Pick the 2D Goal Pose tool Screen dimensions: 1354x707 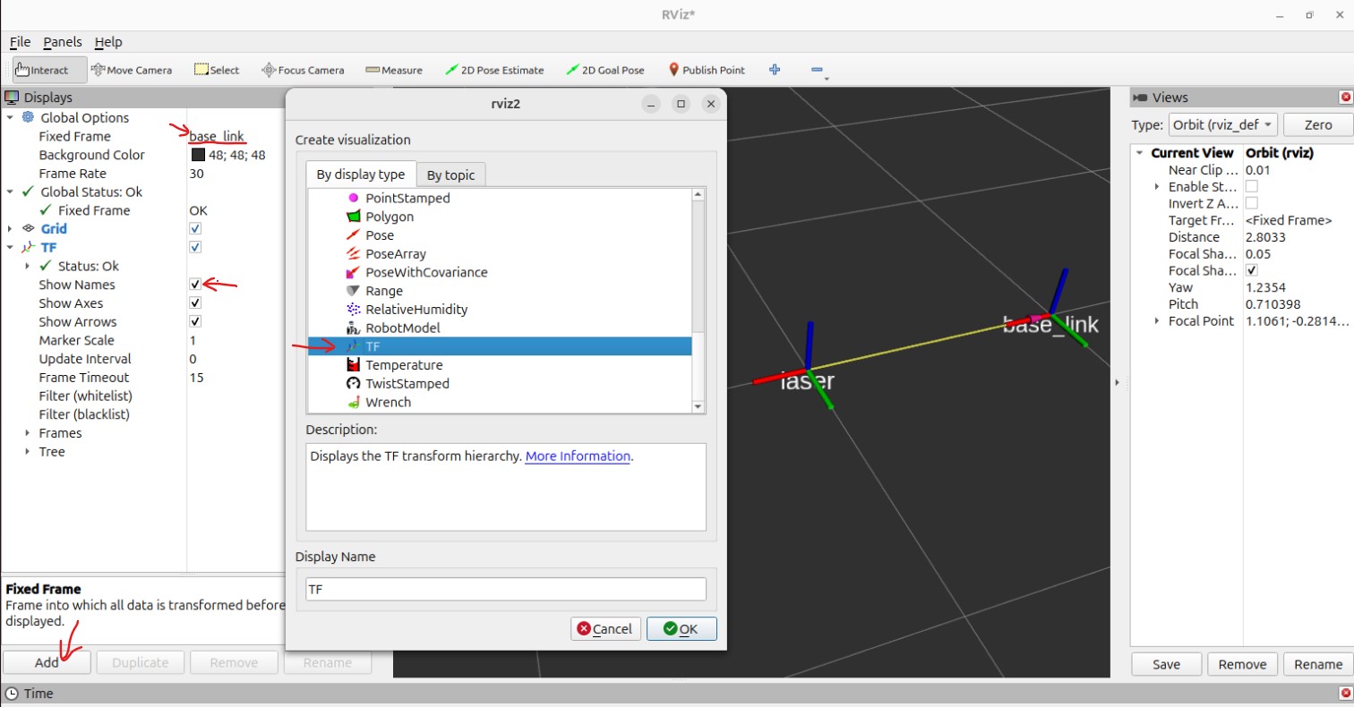(x=605, y=70)
